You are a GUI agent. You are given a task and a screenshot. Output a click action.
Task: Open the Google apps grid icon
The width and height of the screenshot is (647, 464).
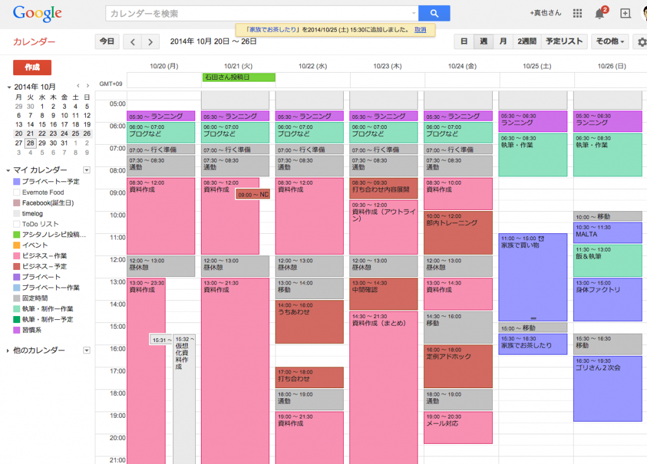coord(577,13)
